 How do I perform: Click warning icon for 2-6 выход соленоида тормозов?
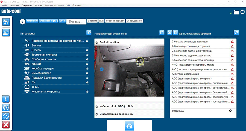click(232, 42)
